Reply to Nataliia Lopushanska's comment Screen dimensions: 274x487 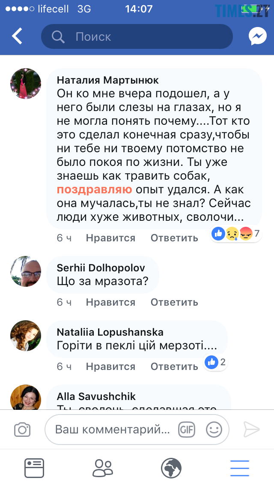174,367
